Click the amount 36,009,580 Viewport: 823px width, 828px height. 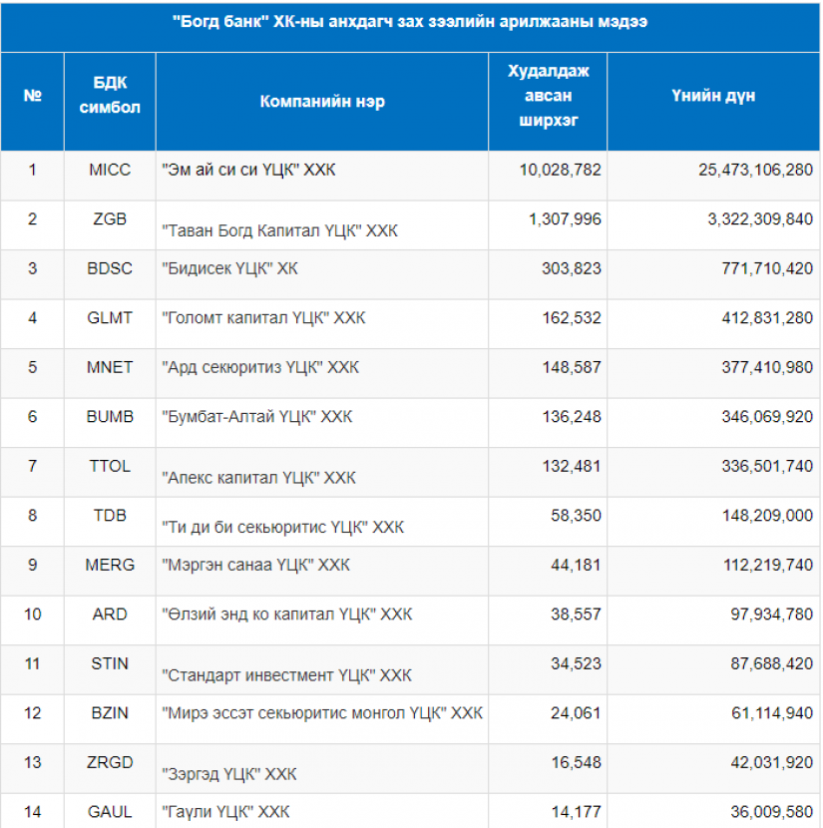(x=772, y=812)
